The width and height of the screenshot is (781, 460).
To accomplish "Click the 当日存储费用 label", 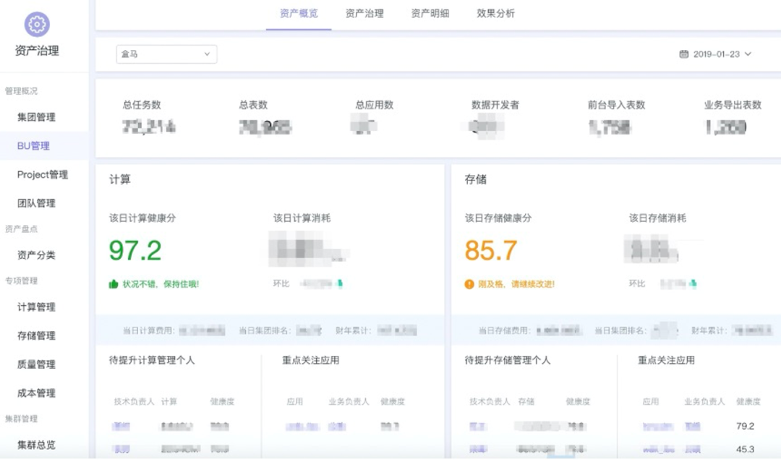I will [x=505, y=331].
